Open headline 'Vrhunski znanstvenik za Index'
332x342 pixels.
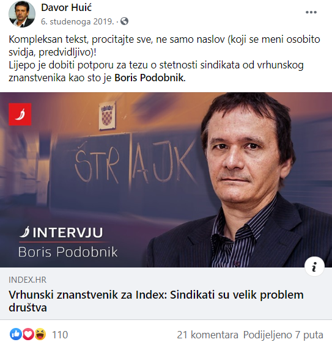(x=156, y=301)
